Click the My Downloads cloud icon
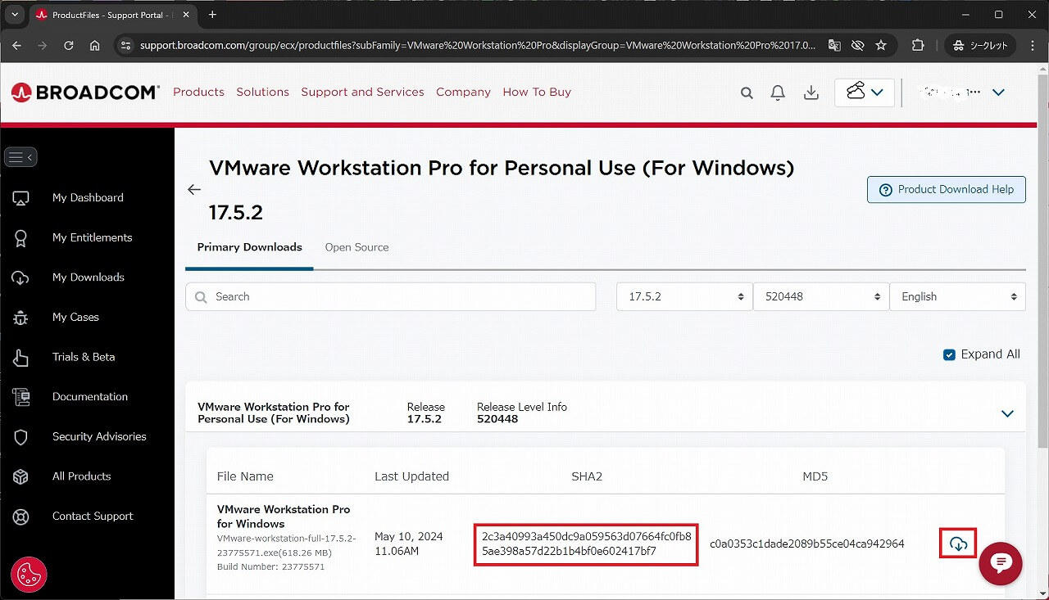Screen dimensions: 1049x600 (x=21, y=277)
